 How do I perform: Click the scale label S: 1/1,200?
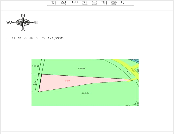click(52, 38)
